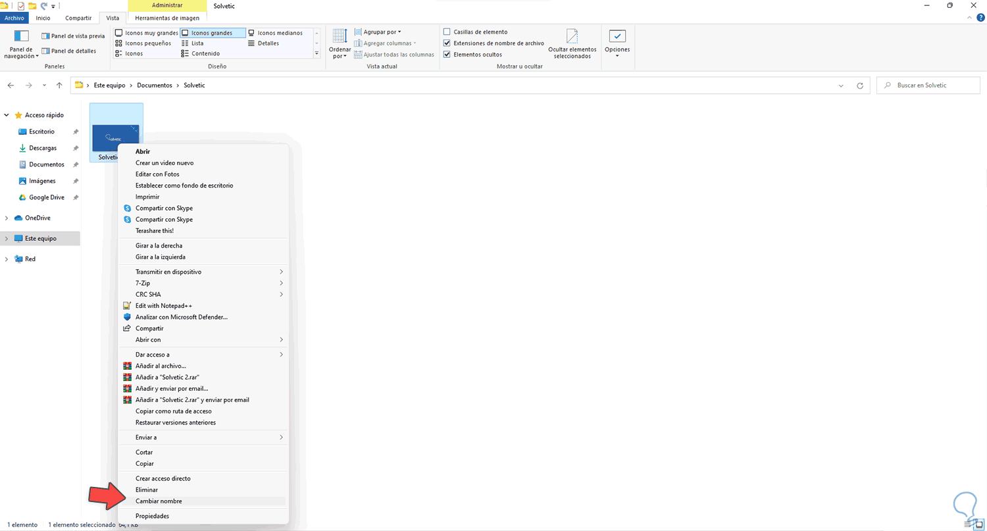Toggle the Panel de vista previa
The image size is (987, 531).
pos(73,36)
